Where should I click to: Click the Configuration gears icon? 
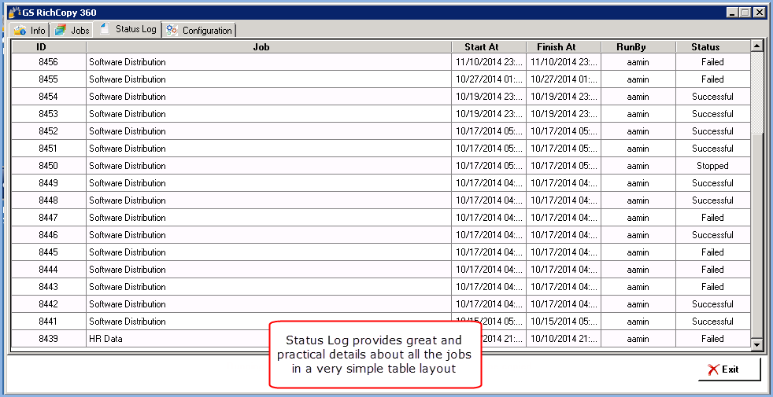pyautogui.click(x=172, y=31)
